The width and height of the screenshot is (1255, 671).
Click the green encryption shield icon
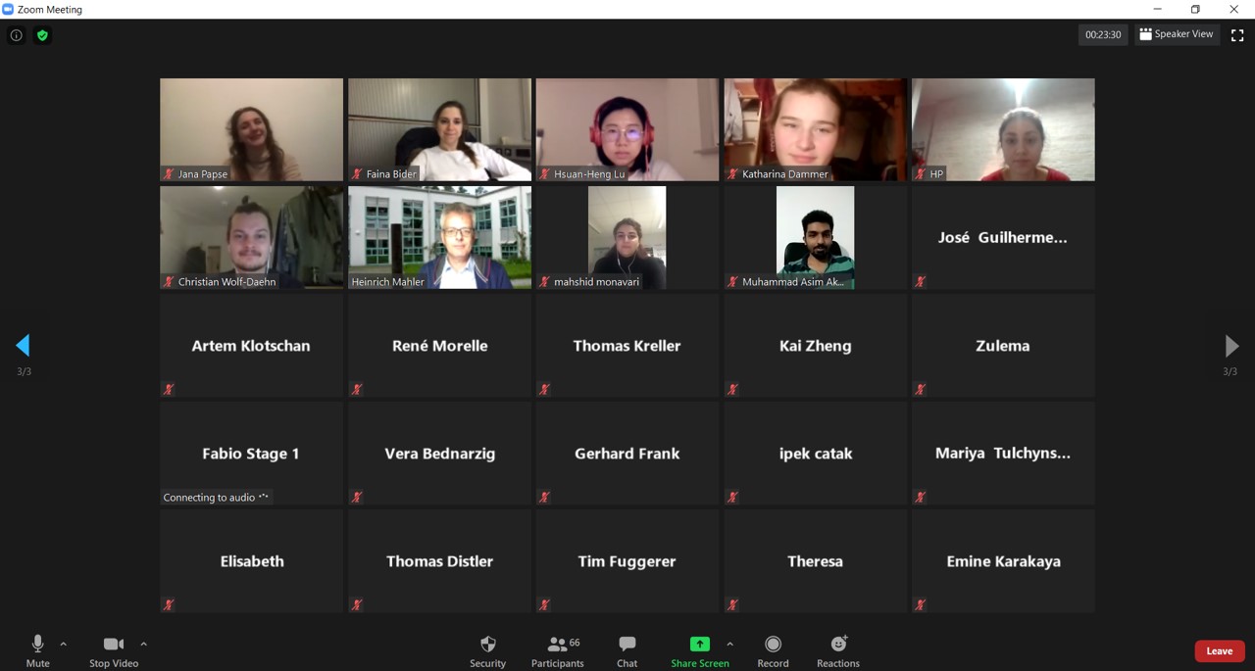pos(42,35)
